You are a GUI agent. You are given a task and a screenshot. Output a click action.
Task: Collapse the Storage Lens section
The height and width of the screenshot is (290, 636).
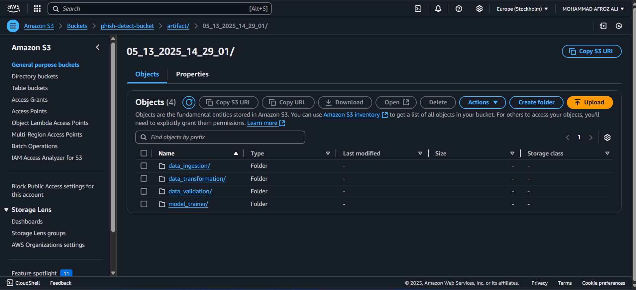tap(6, 210)
